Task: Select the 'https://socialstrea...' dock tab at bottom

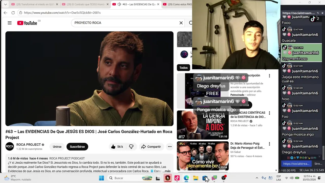Action: point(296,164)
